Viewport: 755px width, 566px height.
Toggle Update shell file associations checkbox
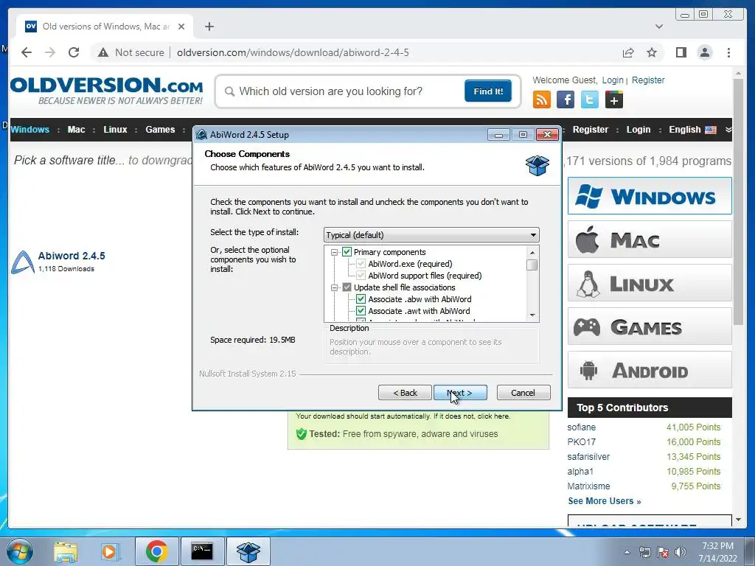347,287
